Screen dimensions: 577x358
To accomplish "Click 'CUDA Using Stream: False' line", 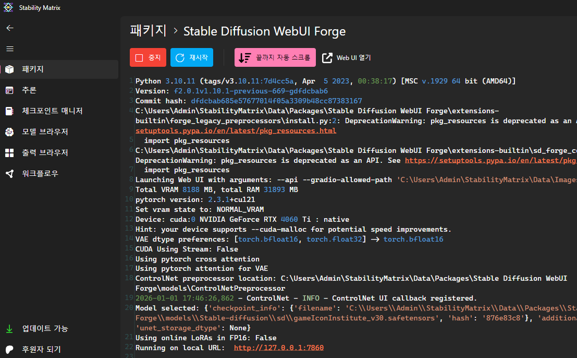I will [x=187, y=249].
